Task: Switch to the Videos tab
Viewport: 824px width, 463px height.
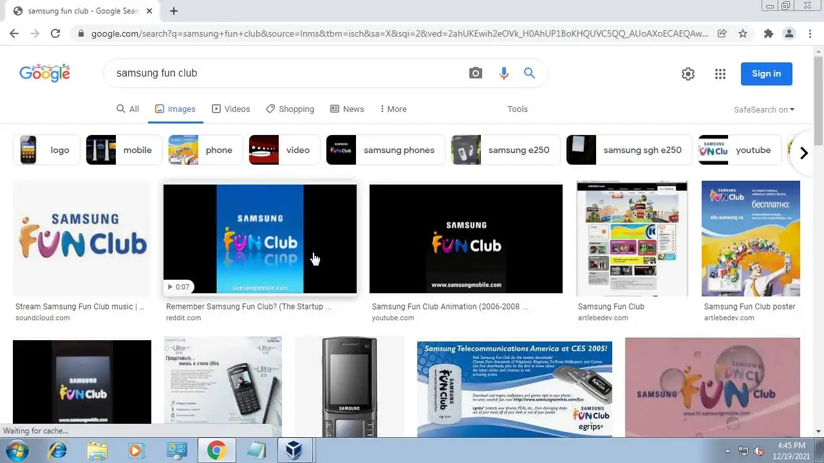Action: [x=230, y=109]
